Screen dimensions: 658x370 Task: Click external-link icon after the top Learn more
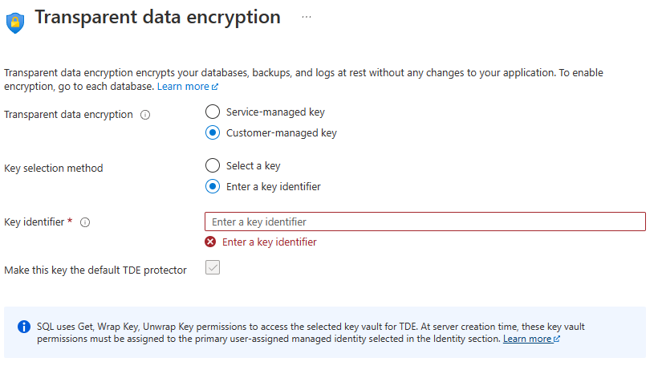pos(215,87)
